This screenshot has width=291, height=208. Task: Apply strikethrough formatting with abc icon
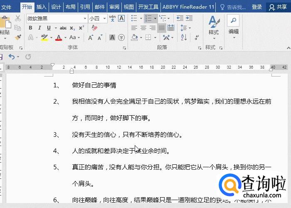tap(63, 28)
